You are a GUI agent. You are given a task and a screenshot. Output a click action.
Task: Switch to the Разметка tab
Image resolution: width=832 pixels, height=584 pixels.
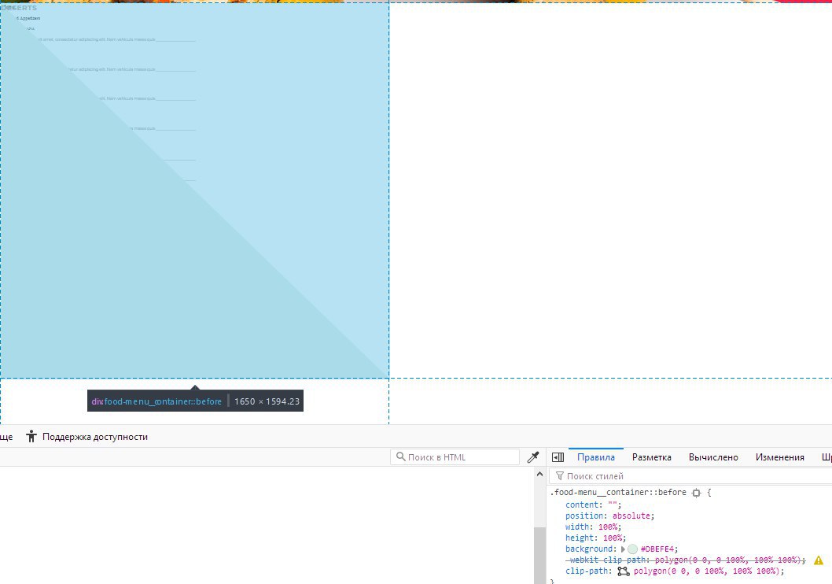652,457
